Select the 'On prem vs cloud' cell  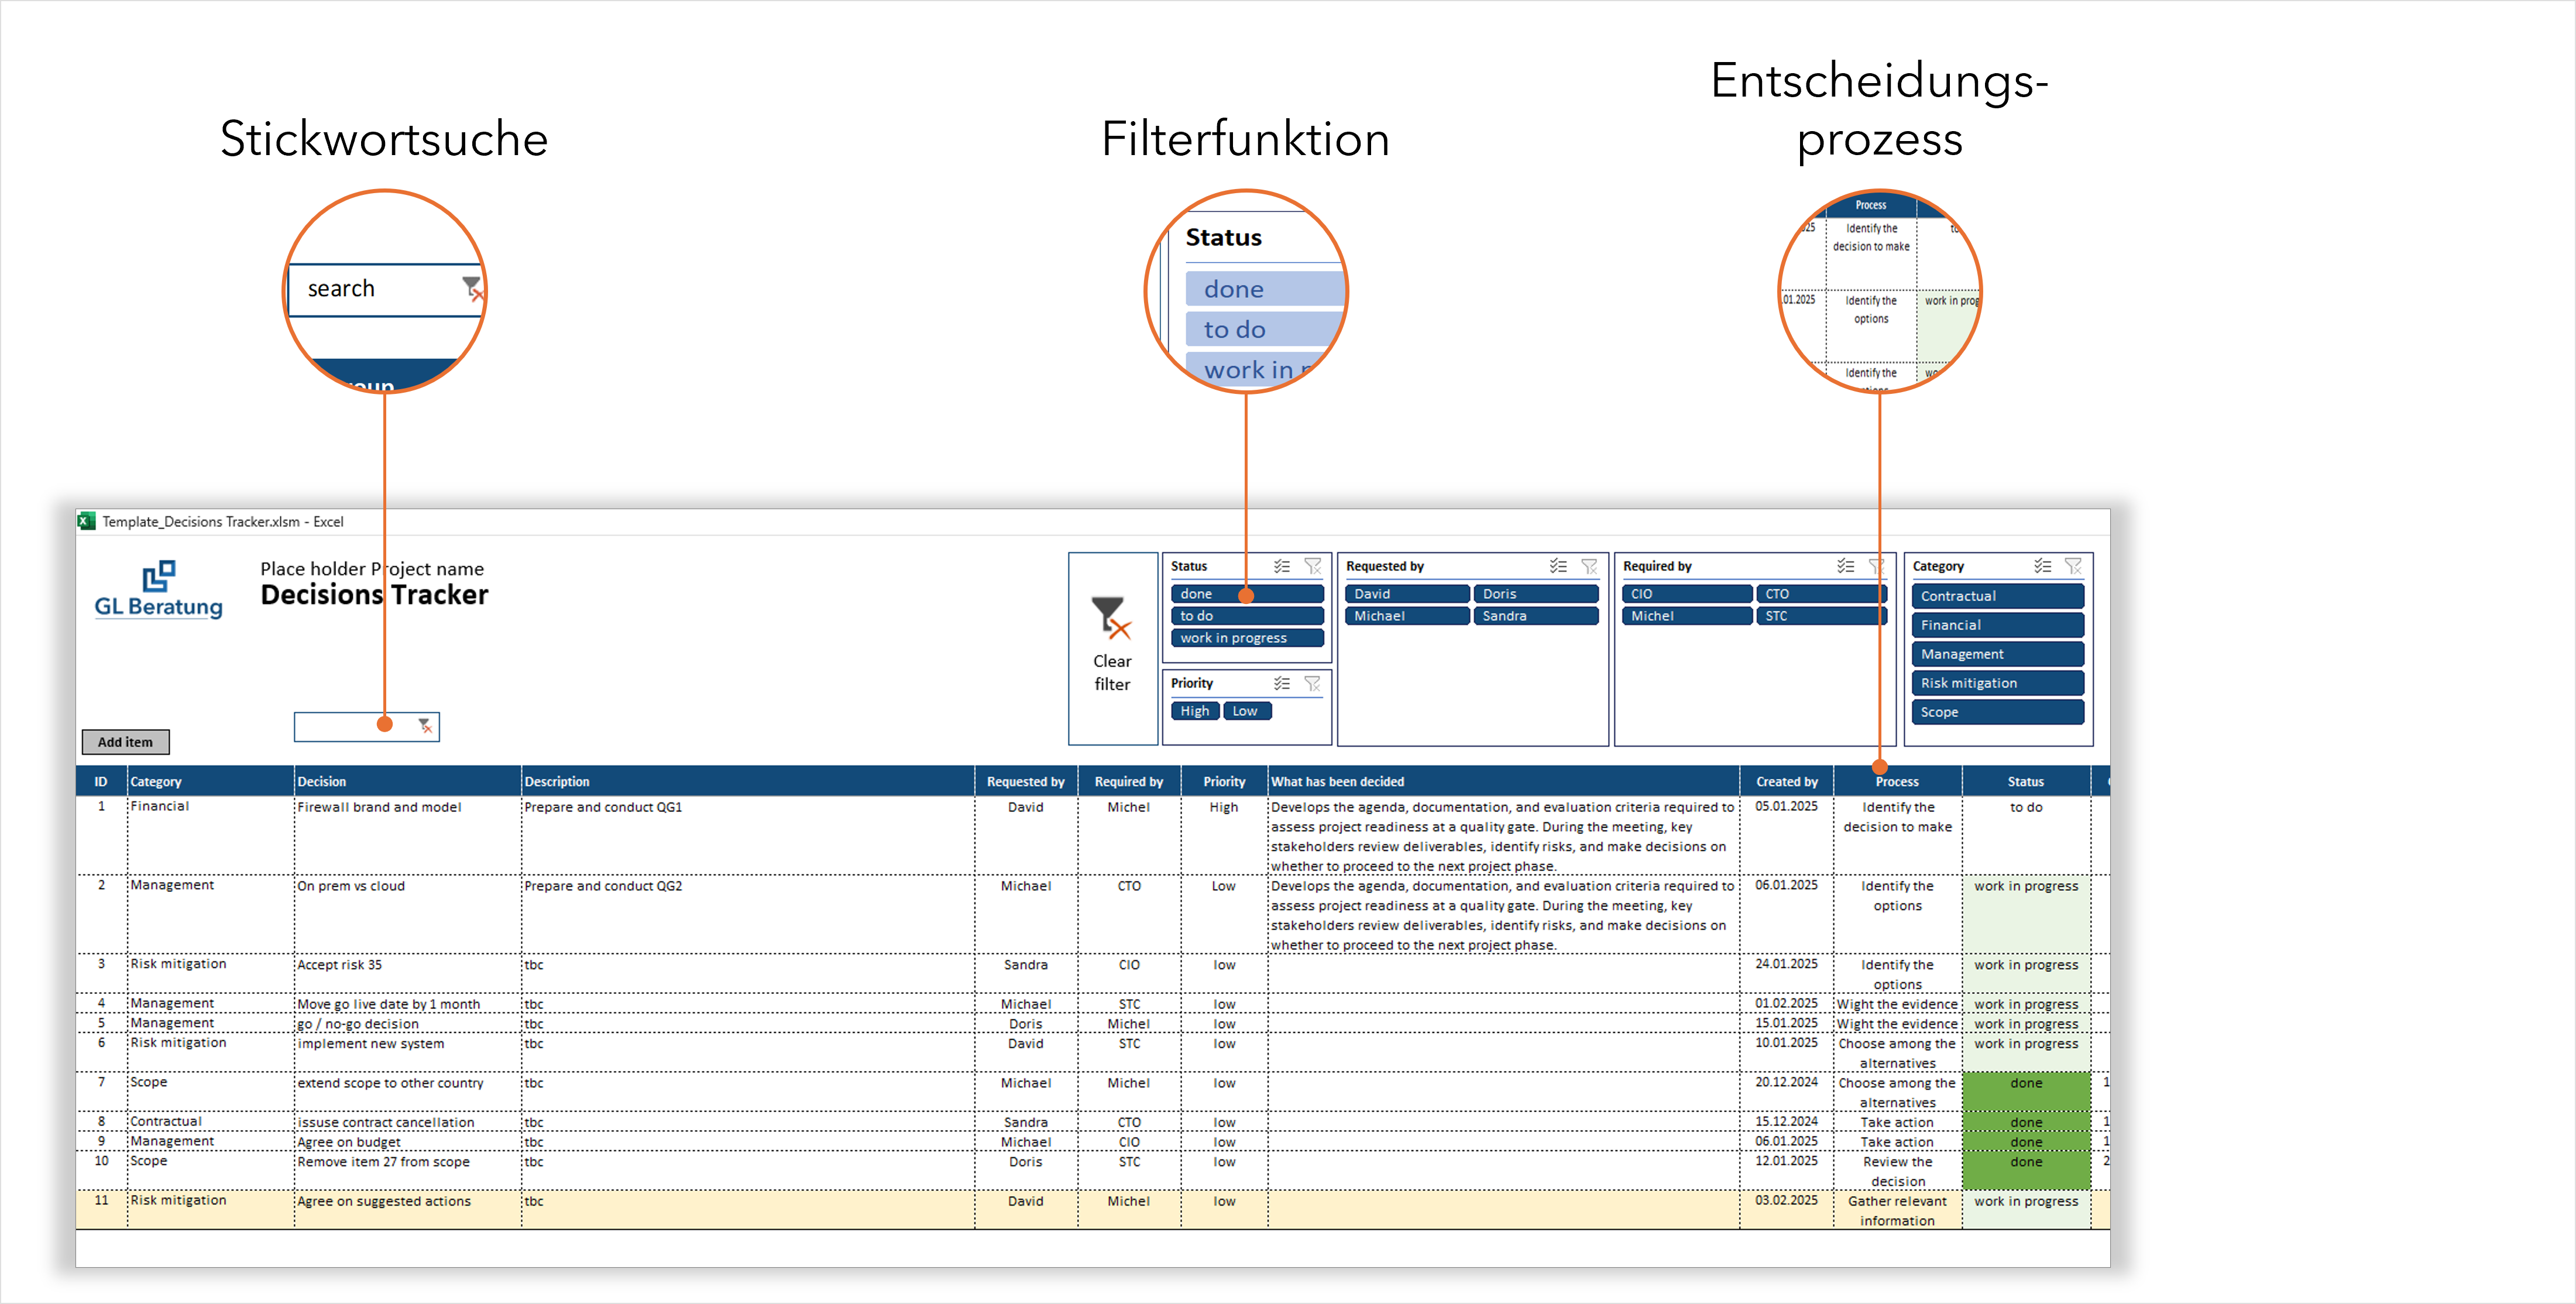(407, 914)
